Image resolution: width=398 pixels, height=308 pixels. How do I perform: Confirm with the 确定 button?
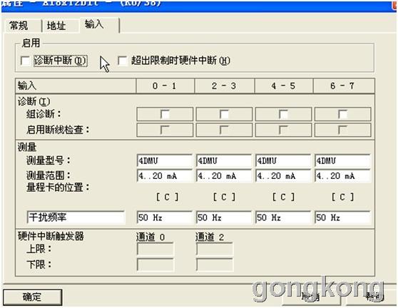(32, 297)
